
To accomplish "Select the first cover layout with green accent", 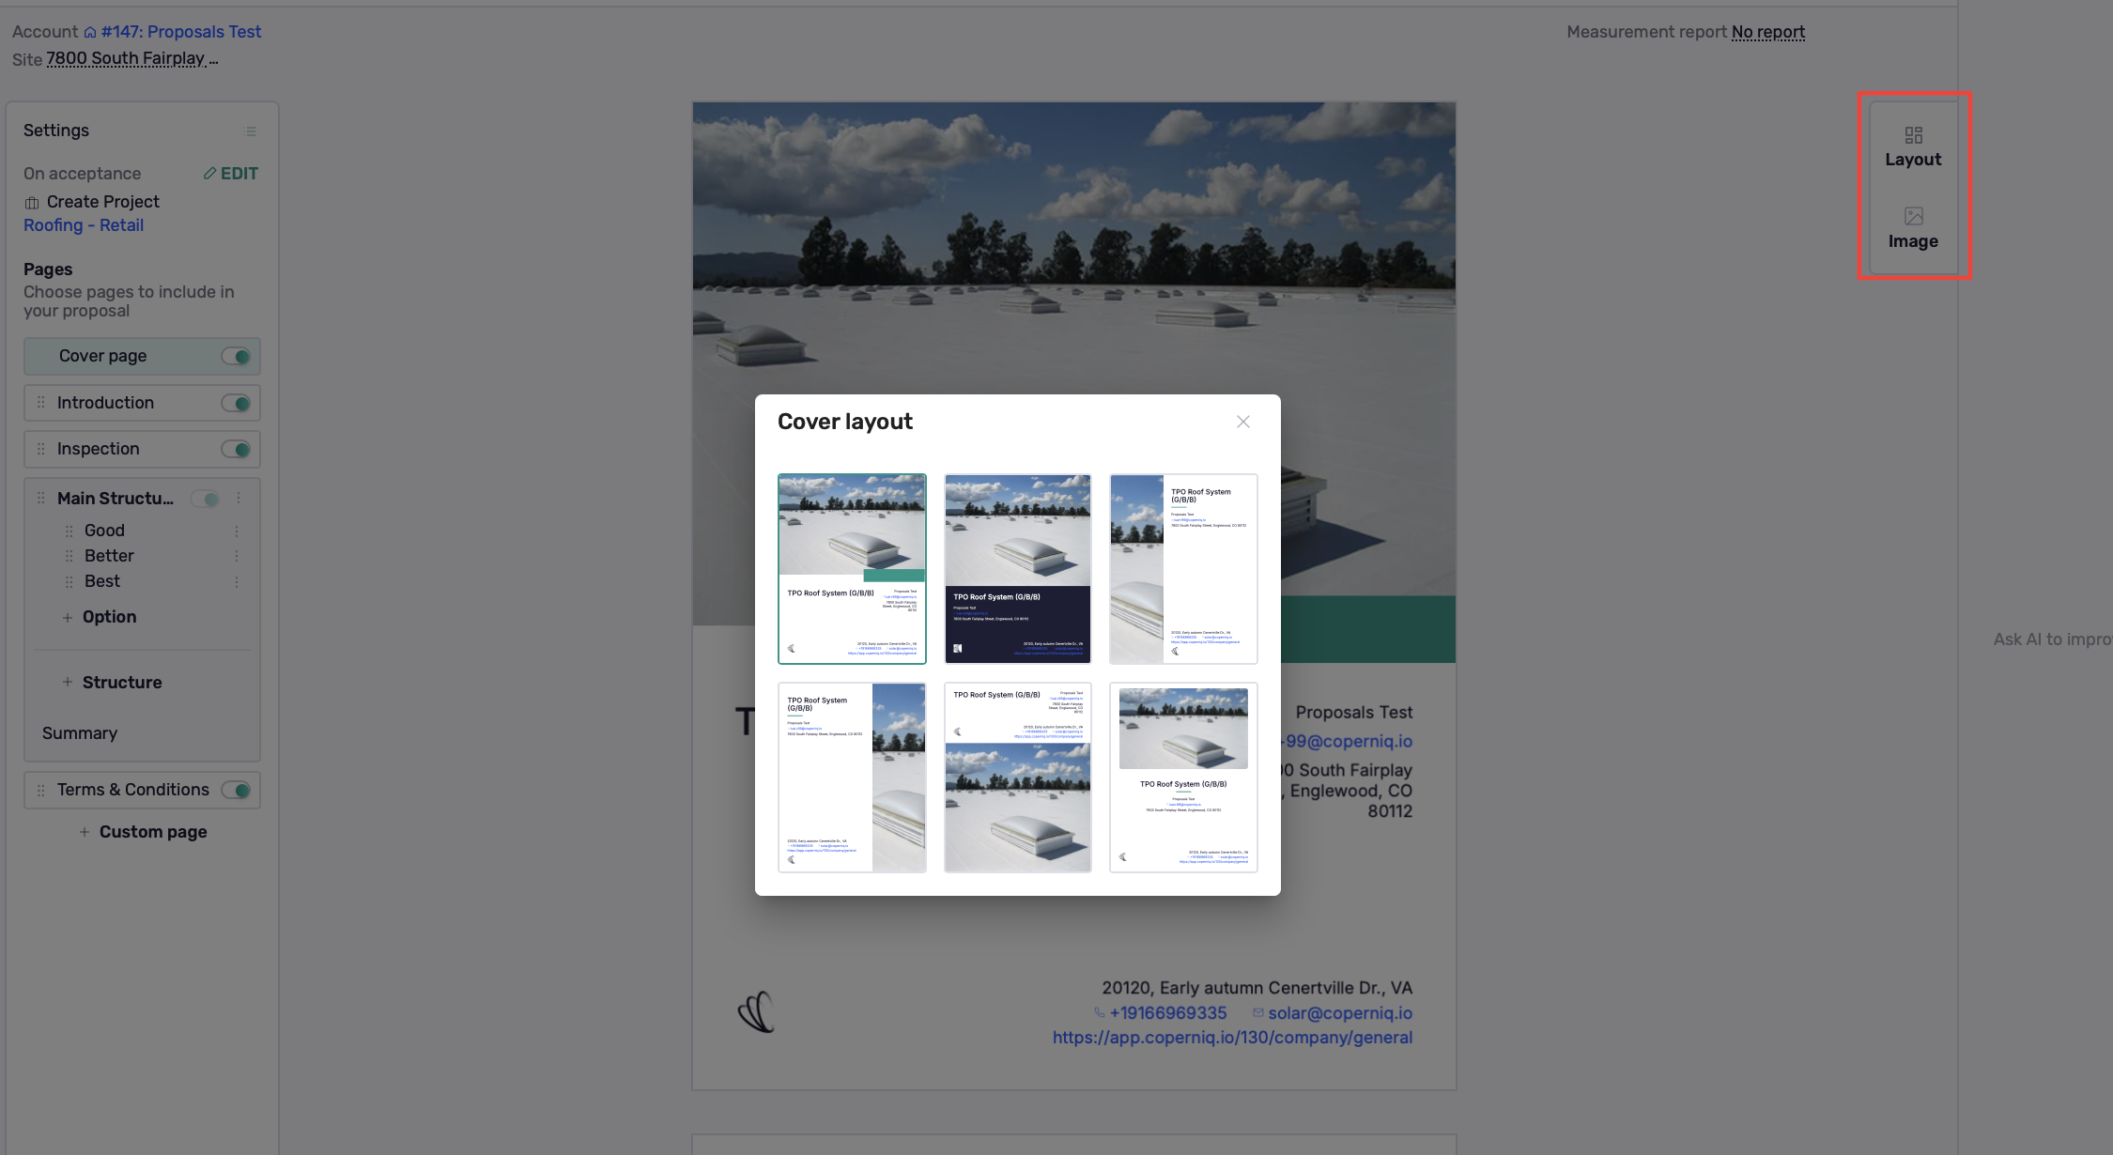I will (x=852, y=569).
